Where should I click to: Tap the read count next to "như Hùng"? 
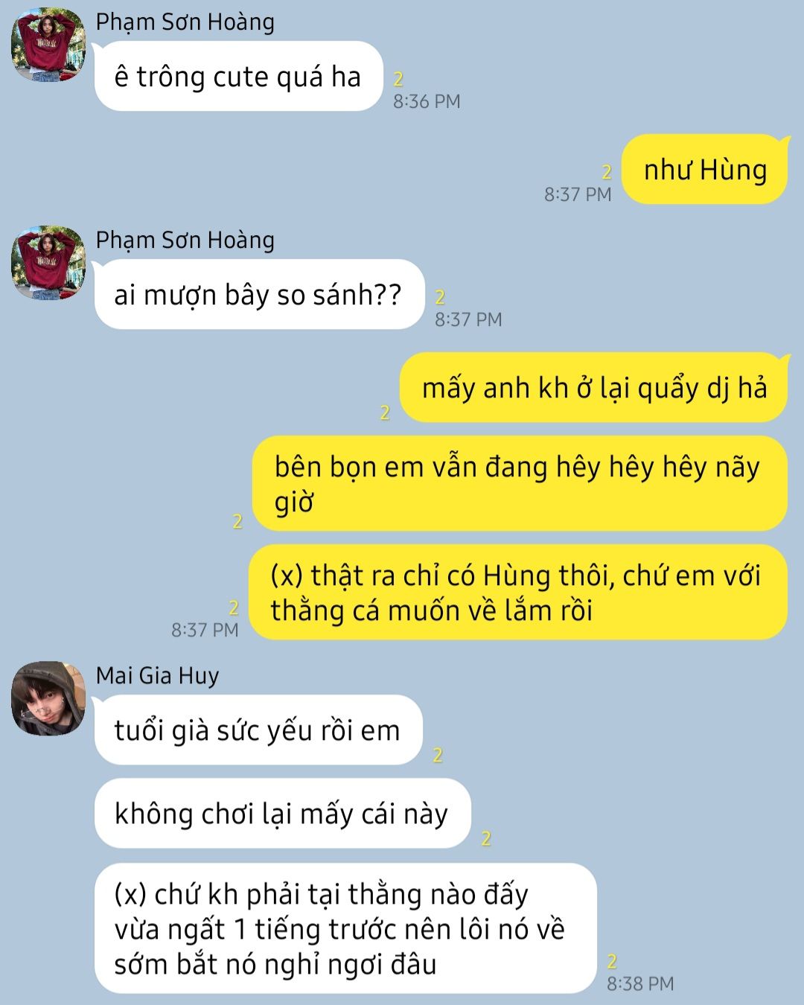pos(607,172)
